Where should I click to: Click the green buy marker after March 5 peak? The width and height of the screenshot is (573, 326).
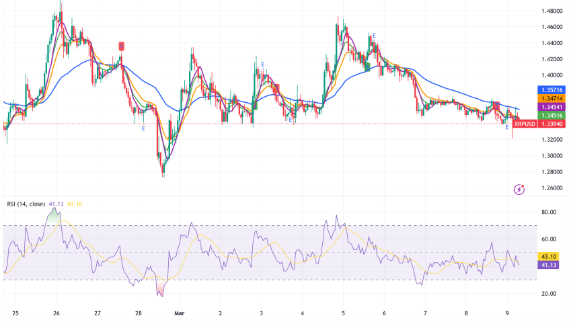(x=367, y=66)
